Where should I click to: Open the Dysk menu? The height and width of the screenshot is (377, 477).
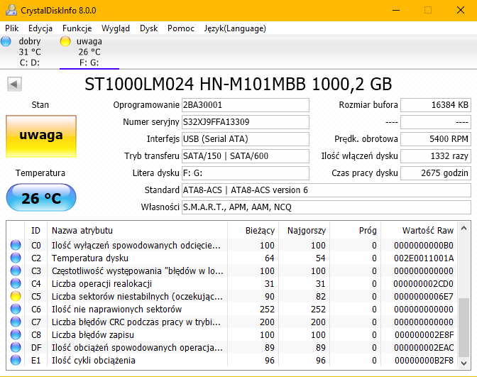[x=149, y=28]
